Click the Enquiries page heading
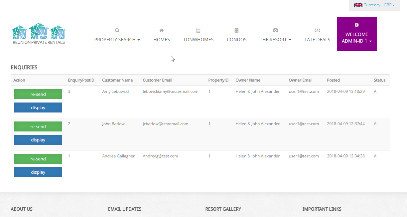Image resolution: width=407 pixels, height=217 pixels. coord(24,68)
